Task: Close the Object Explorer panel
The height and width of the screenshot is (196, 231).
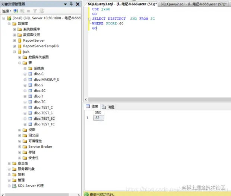Action: click(77, 4)
